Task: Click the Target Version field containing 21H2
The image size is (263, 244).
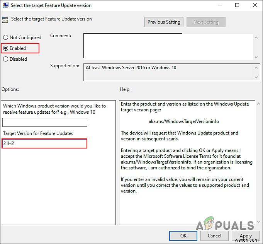Action: [x=44, y=143]
